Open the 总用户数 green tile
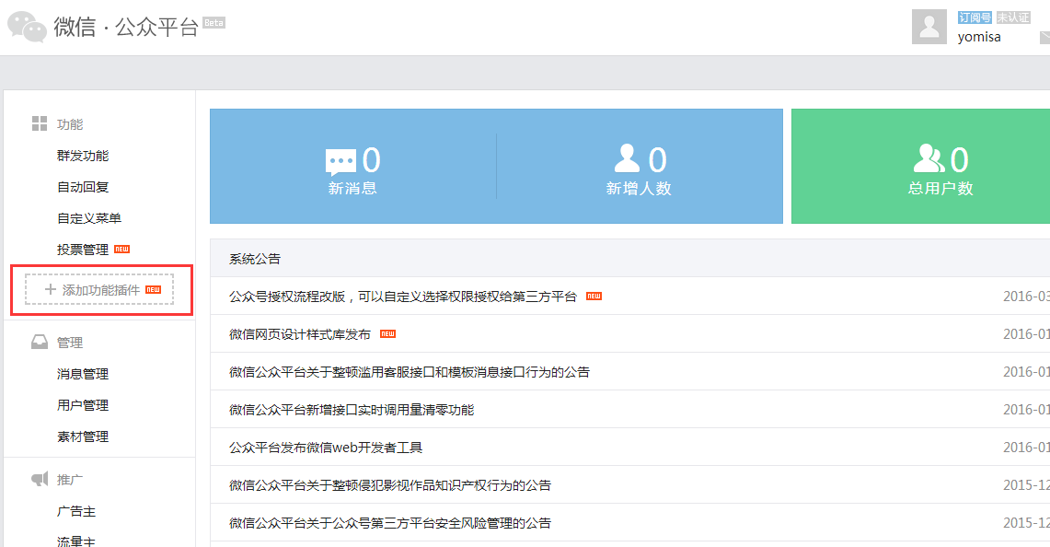Image resolution: width=1050 pixels, height=547 pixels. pyautogui.click(x=921, y=167)
